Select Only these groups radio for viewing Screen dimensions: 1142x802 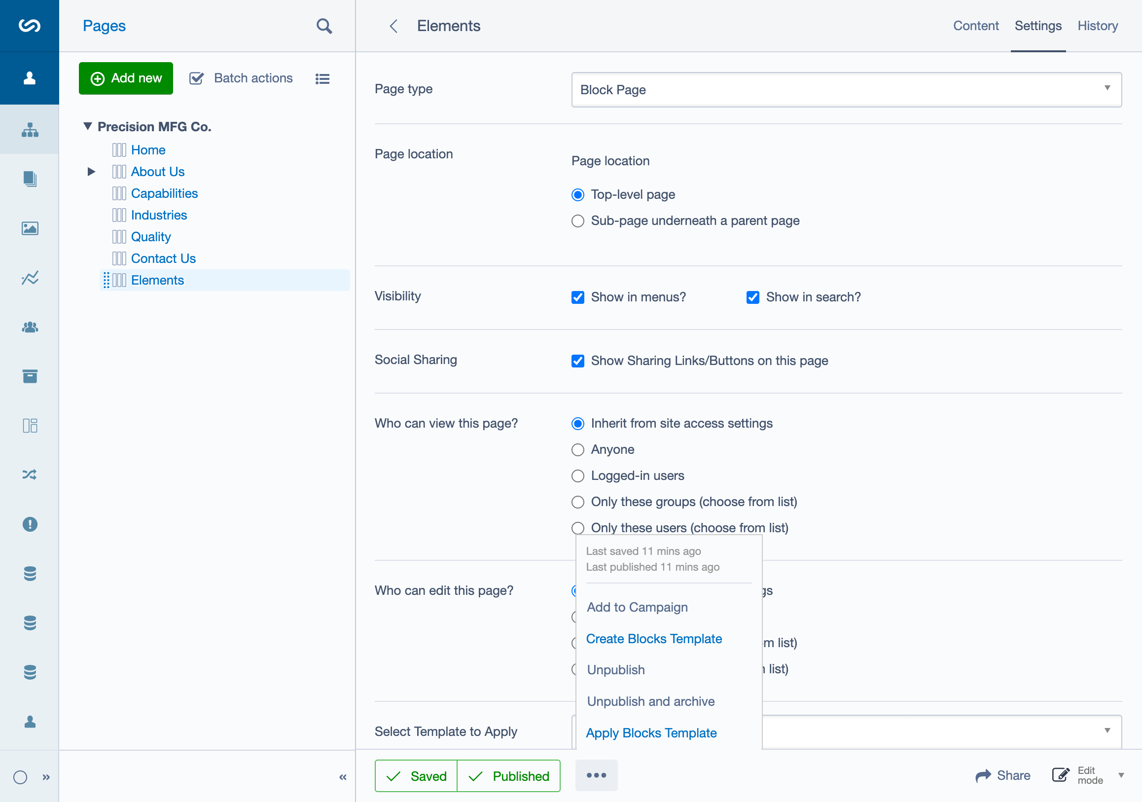coord(577,502)
